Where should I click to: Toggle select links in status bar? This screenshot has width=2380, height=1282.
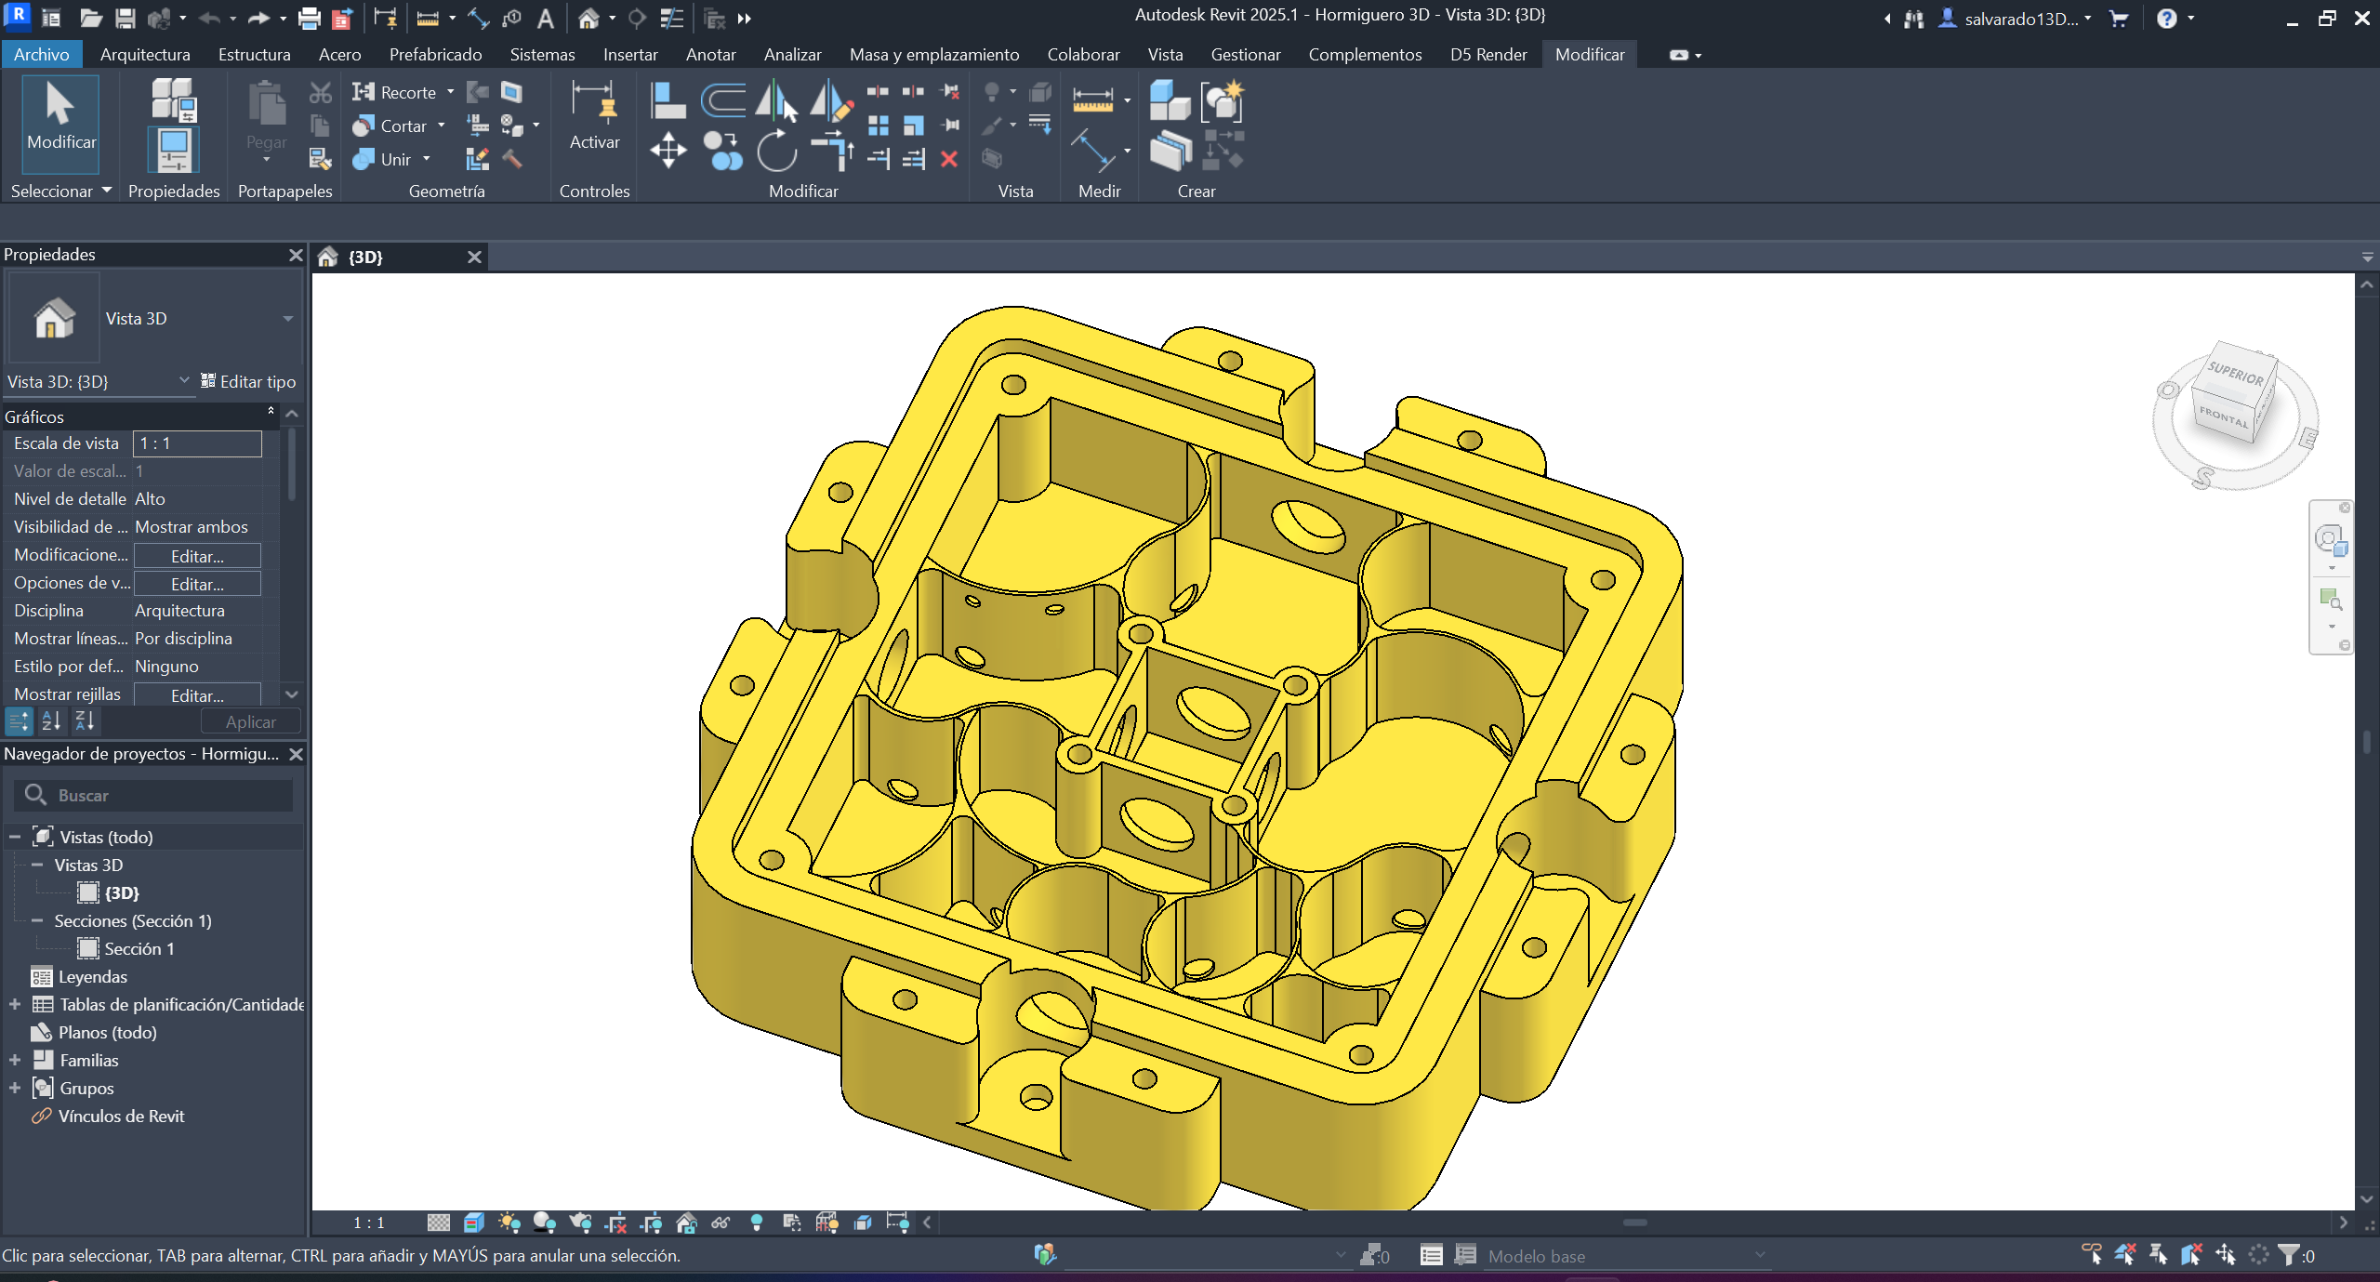2092,1255
